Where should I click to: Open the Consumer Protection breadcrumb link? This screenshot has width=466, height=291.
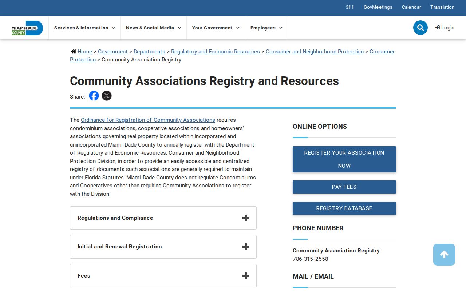click(382, 52)
